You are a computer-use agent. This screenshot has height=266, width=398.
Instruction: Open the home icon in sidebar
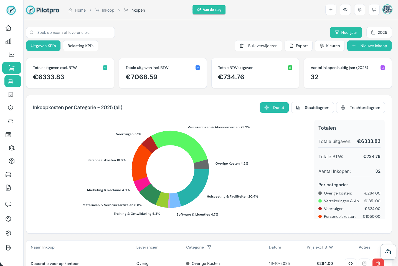tap(8, 28)
